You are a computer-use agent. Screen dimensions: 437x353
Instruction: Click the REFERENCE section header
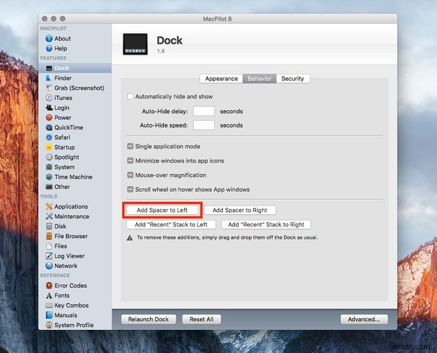point(55,276)
